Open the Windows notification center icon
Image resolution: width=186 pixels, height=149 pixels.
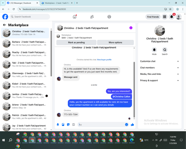(181, 140)
